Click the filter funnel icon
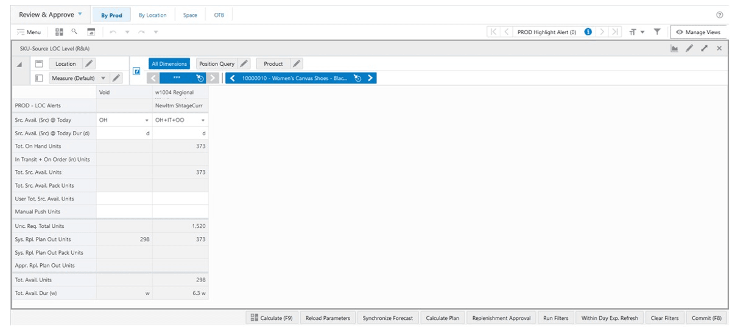This screenshot has height=334, width=735. 658,32
